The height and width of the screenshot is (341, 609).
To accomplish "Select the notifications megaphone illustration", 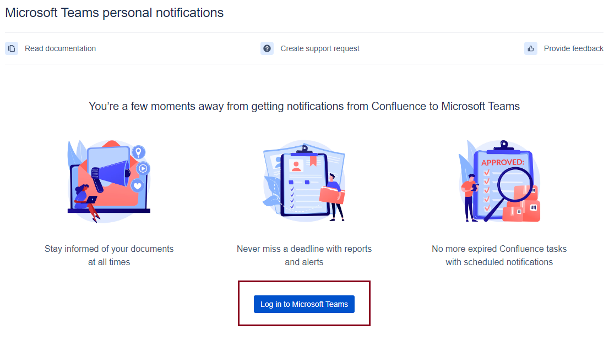I will [108, 180].
